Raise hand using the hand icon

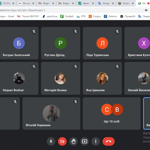point(73,141)
